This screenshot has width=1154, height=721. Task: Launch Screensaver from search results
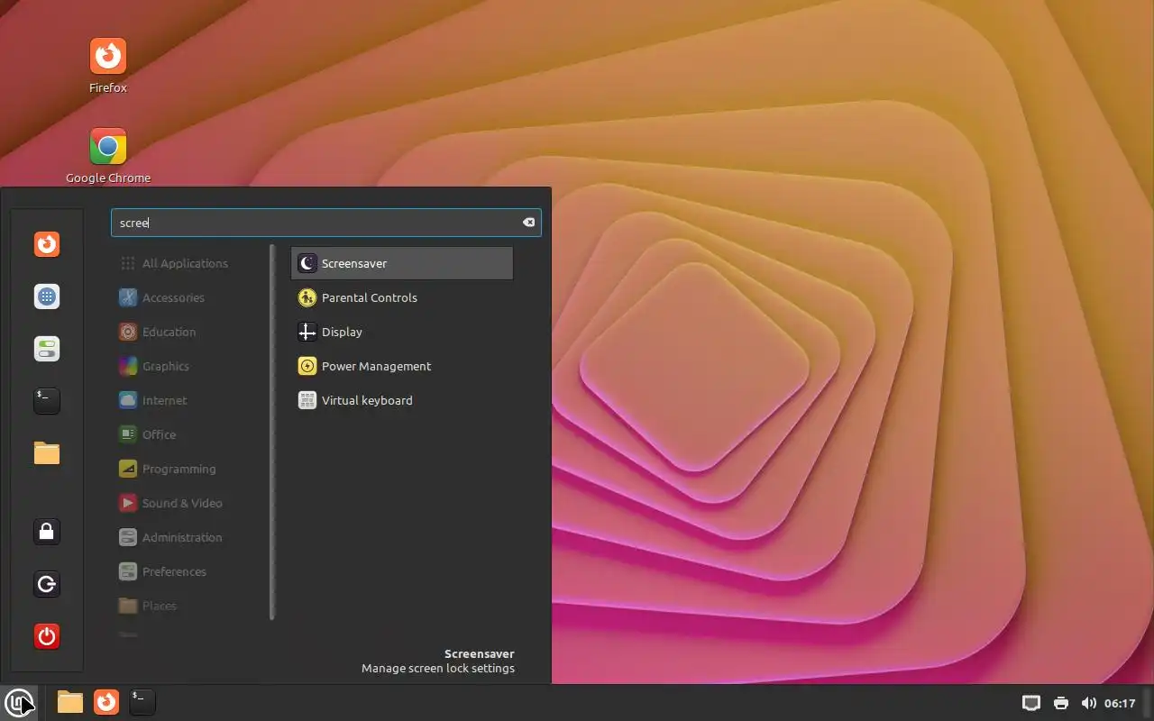point(402,263)
